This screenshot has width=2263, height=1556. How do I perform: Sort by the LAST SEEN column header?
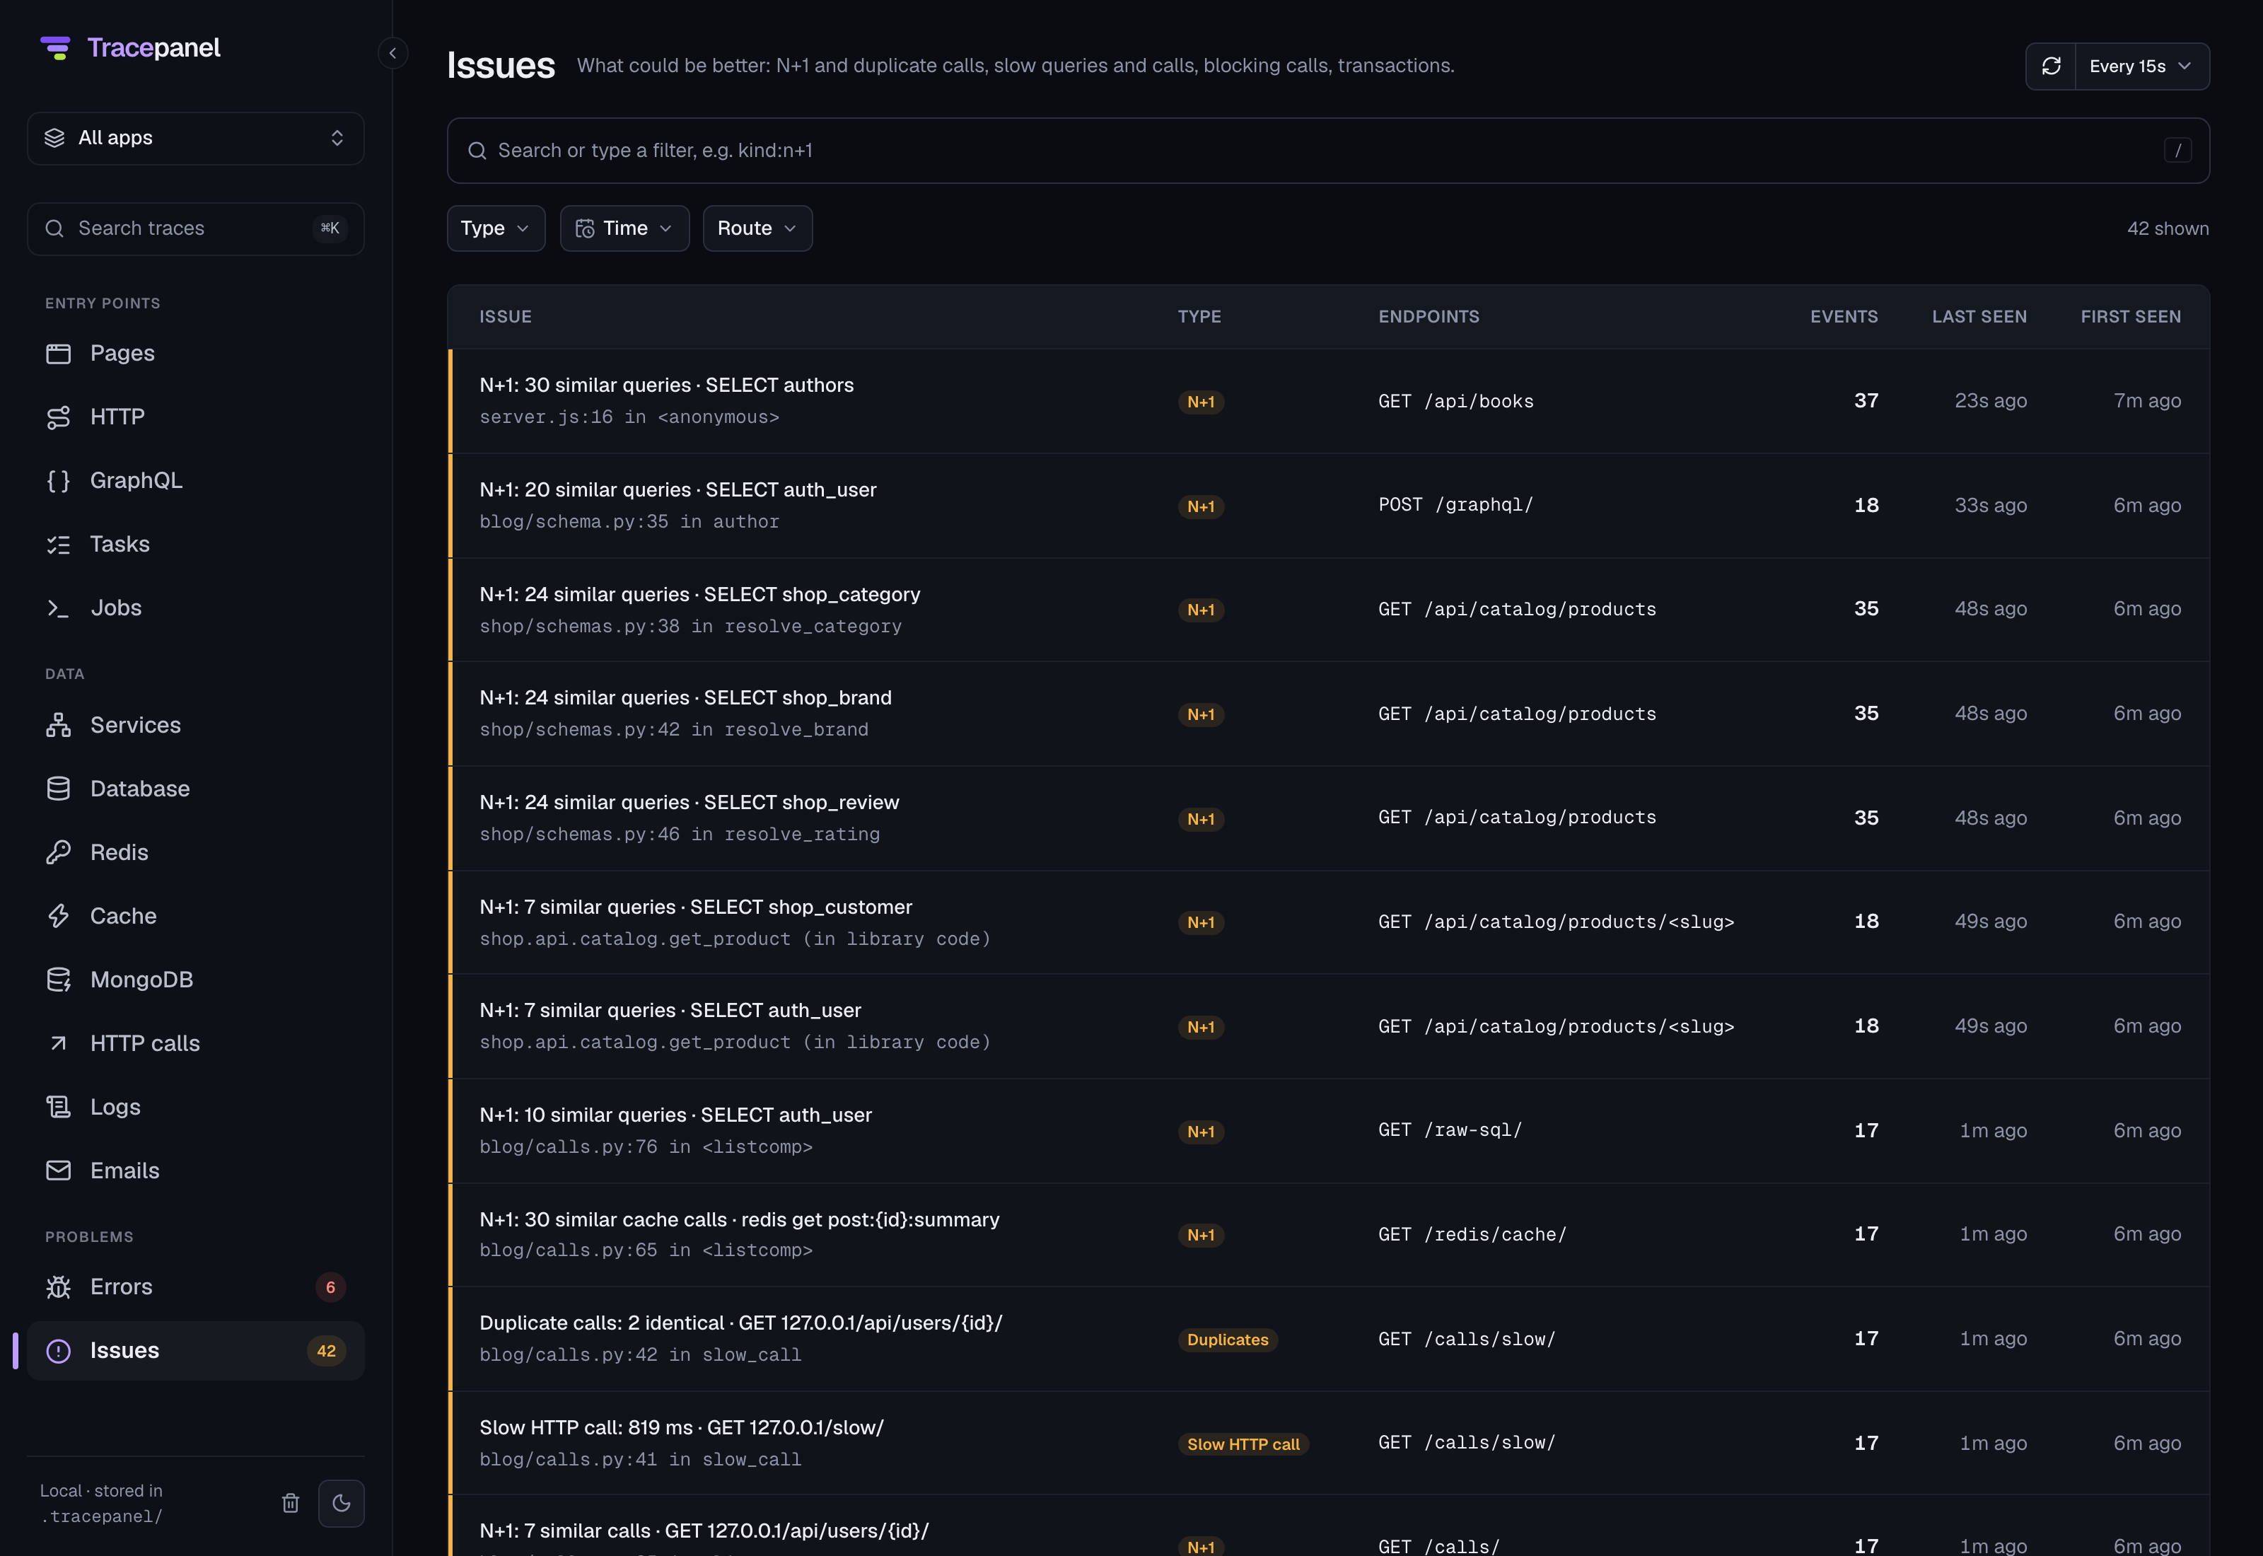1979,317
